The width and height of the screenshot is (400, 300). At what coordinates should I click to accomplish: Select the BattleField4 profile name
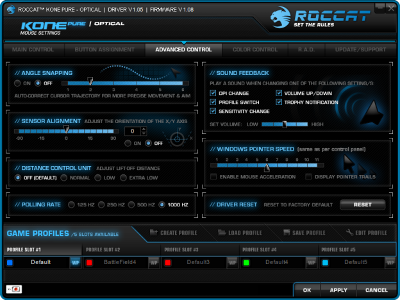tap(120, 262)
